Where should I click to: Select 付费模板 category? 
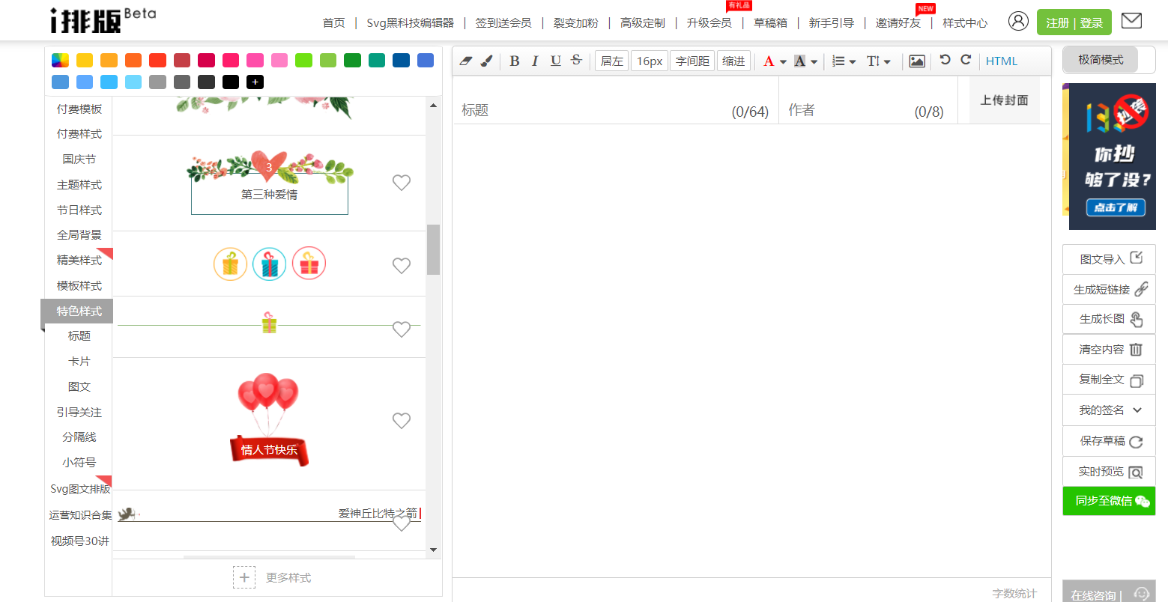coord(79,109)
